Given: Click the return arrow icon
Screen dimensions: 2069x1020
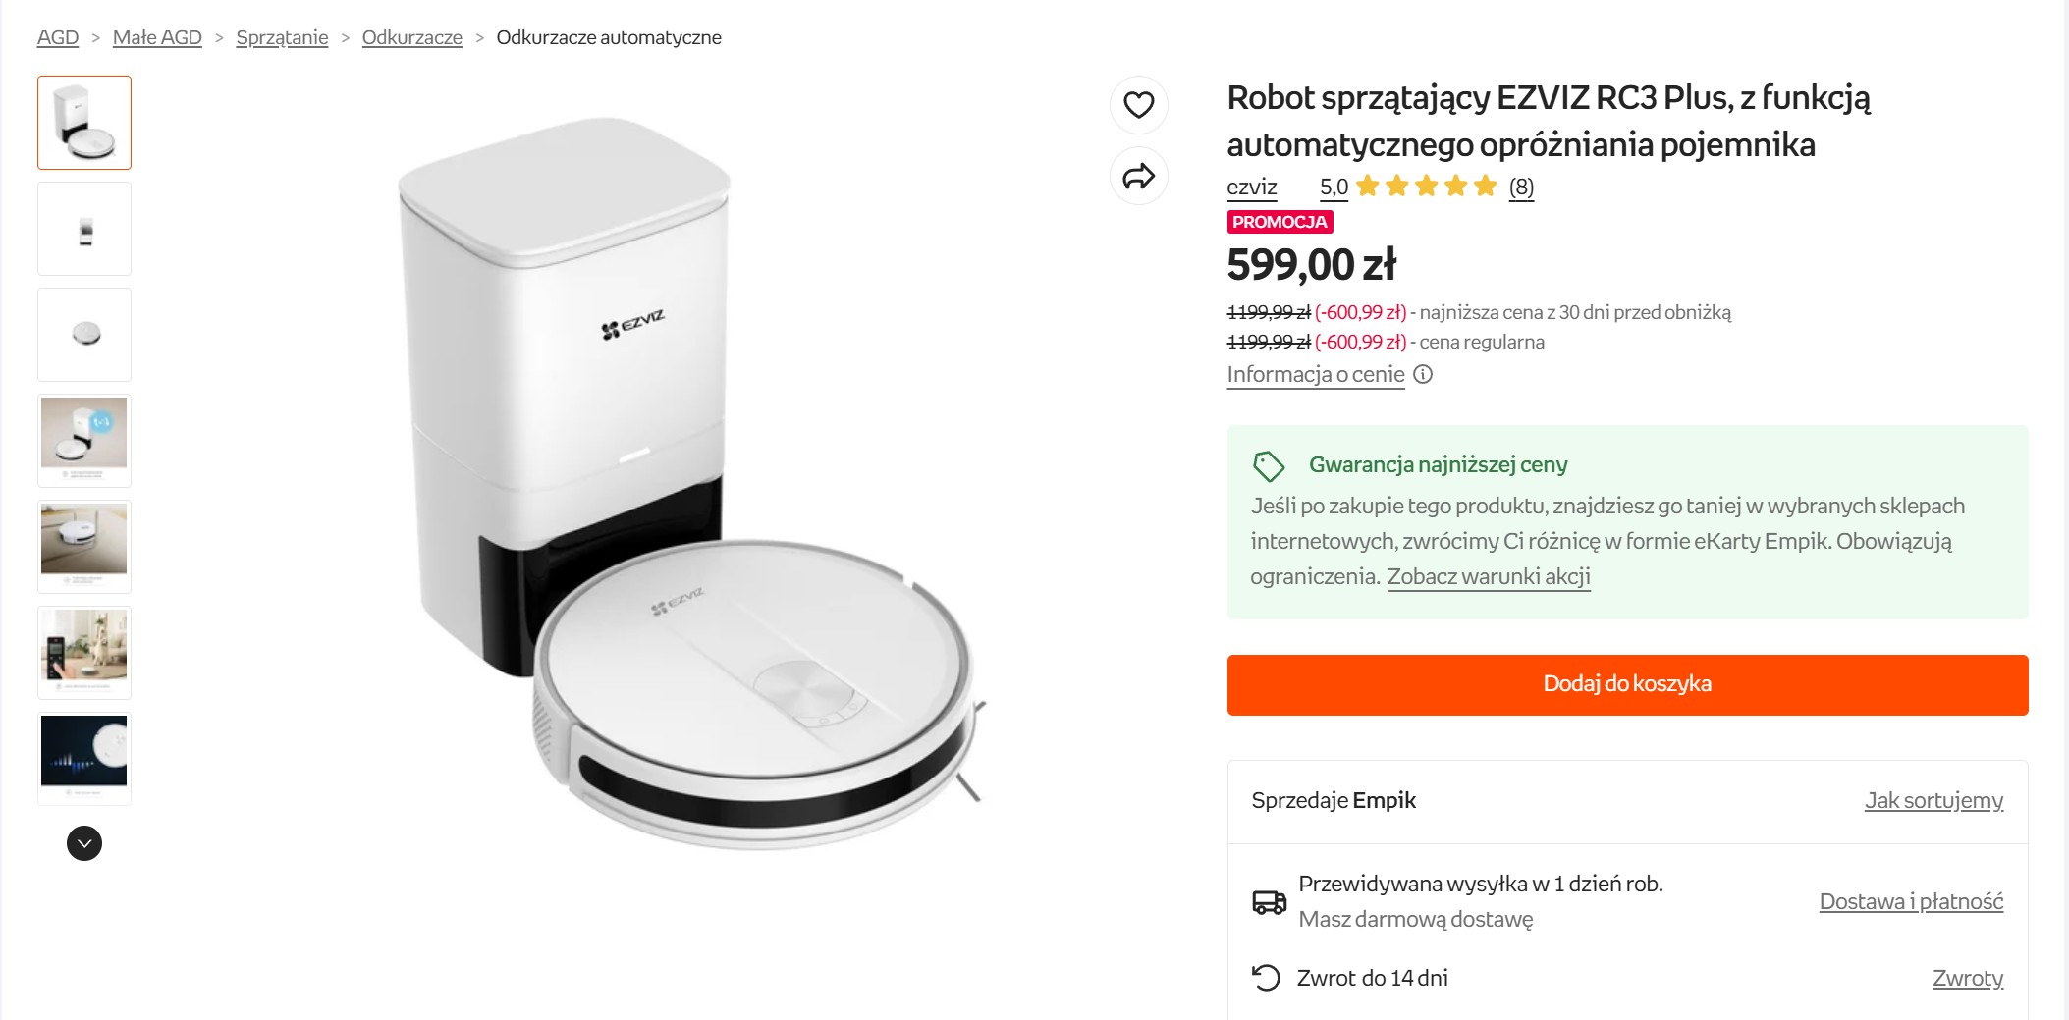Looking at the screenshot, I should coord(1266,978).
